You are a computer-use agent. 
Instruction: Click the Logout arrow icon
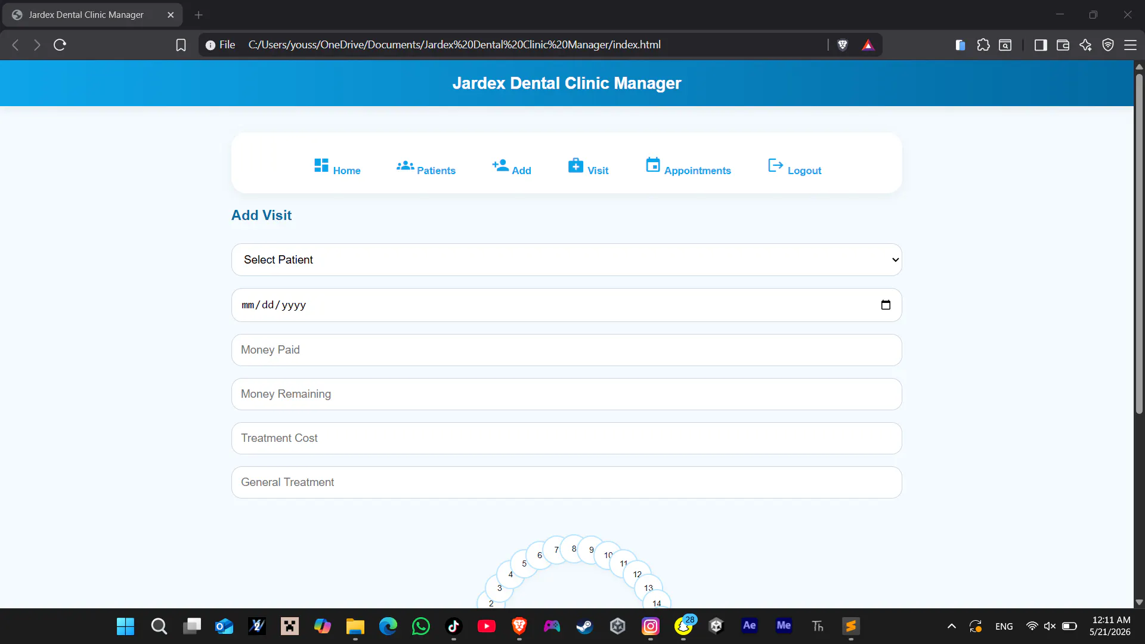775,165
